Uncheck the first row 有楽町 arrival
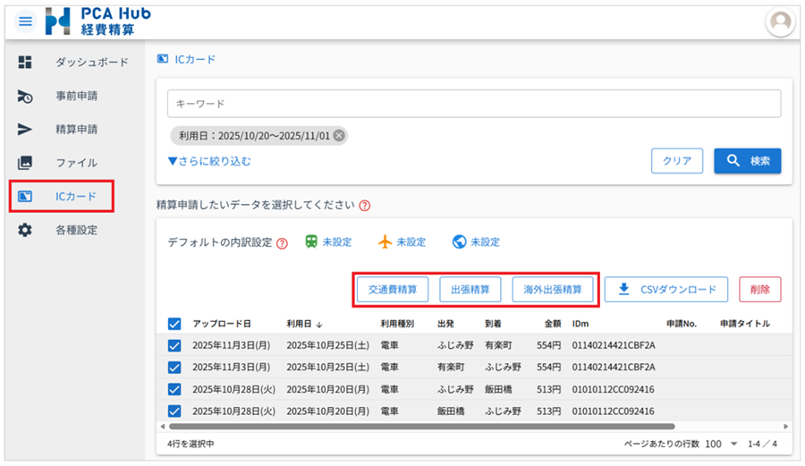Viewport: 805px width, 466px height. tap(175, 345)
